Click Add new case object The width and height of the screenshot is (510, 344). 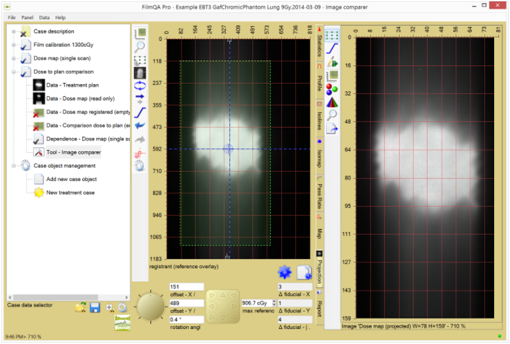pyautogui.click(x=72, y=179)
